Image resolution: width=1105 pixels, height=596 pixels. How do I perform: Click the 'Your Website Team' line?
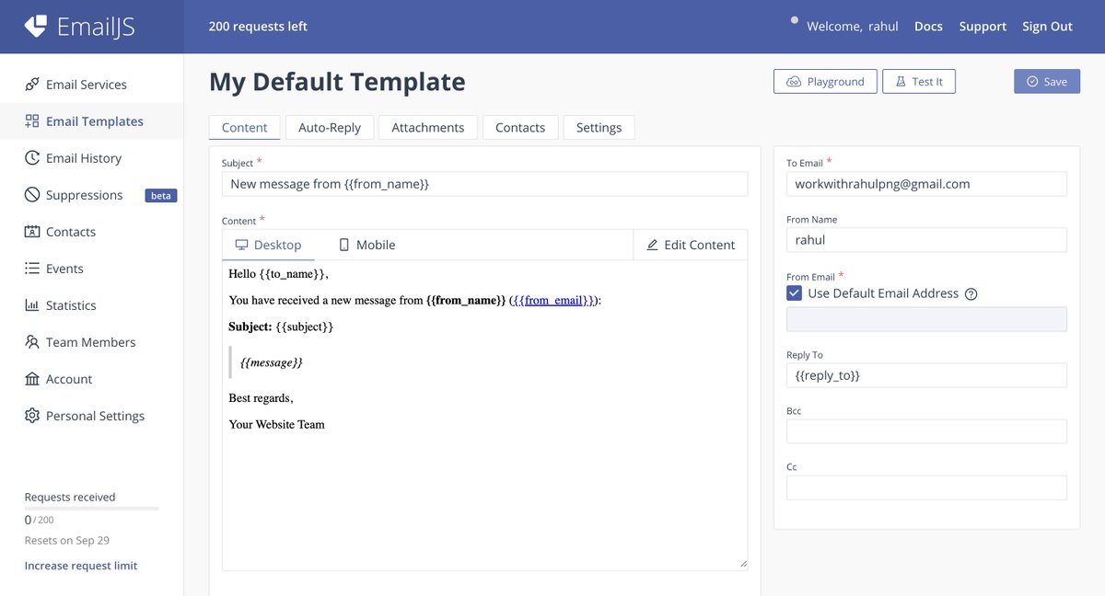(x=276, y=425)
